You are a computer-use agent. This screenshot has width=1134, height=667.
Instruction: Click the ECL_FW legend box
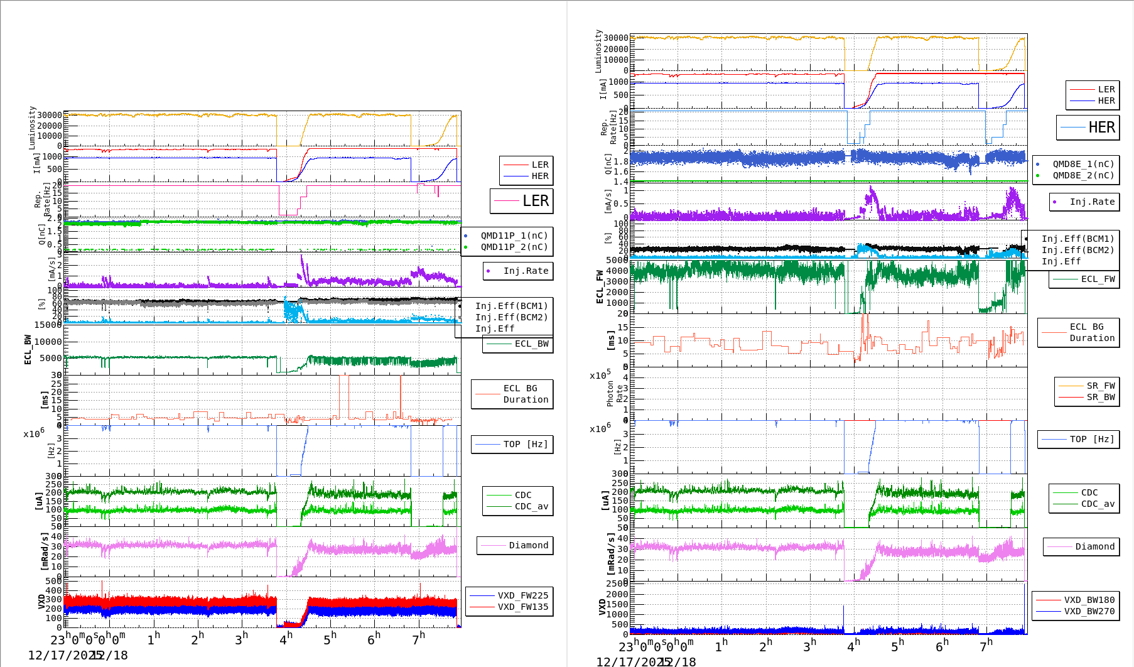click(1084, 279)
